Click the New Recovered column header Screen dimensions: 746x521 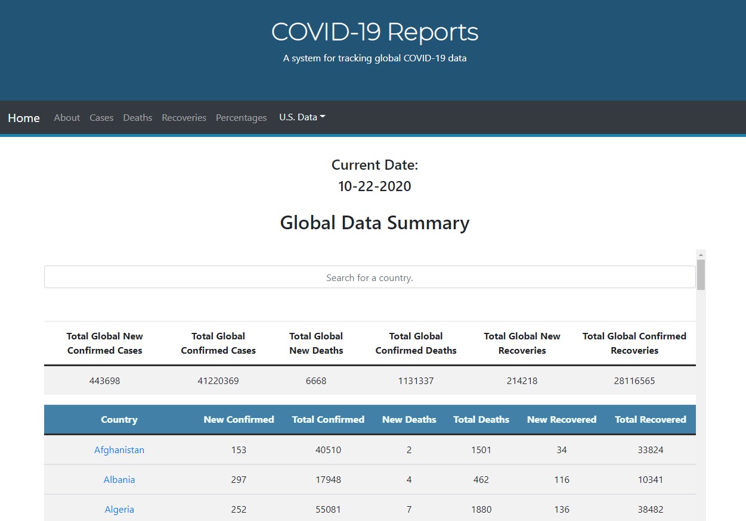[x=562, y=420]
